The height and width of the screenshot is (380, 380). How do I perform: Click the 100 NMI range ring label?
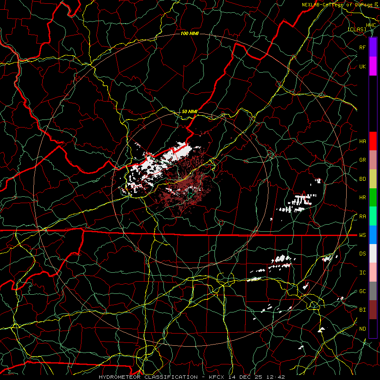point(190,33)
